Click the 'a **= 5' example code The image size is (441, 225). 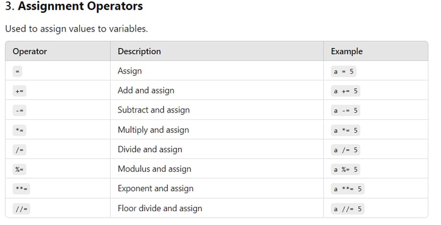(347, 189)
